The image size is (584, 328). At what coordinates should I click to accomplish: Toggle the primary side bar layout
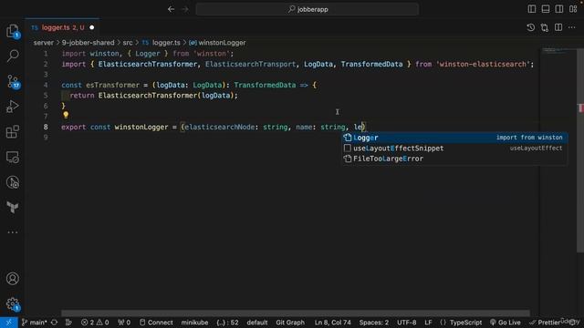tap(531, 9)
